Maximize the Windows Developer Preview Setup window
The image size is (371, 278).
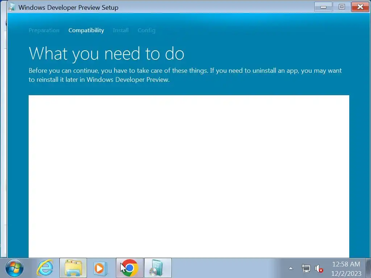point(341,7)
